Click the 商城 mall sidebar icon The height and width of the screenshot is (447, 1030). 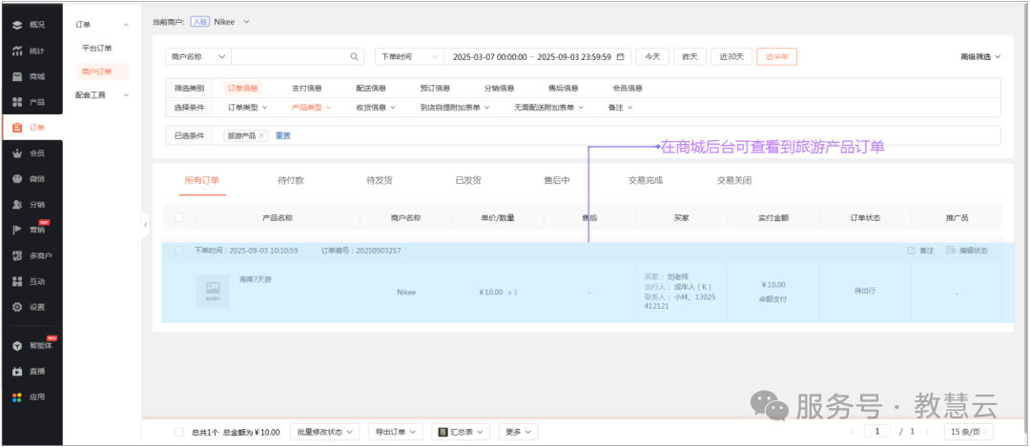click(17, 76)
